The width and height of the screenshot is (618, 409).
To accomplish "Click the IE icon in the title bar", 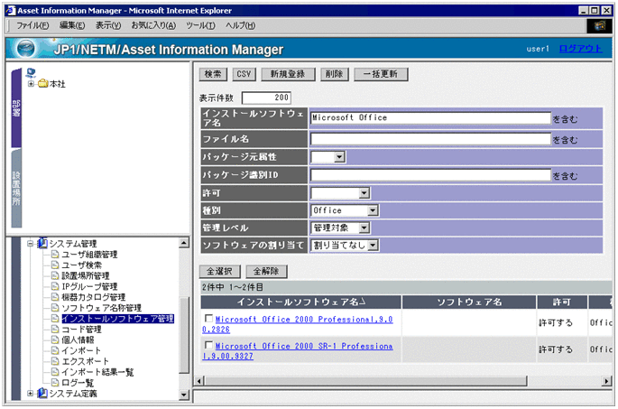I will point(11,10).
